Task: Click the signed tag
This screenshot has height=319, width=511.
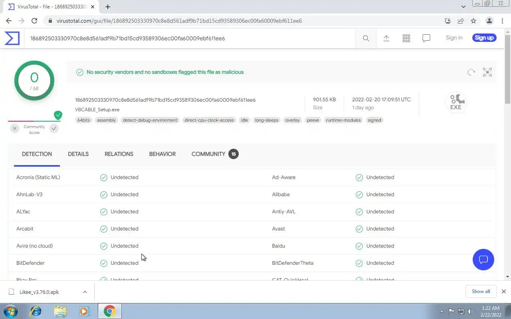Action: [374, 120]
